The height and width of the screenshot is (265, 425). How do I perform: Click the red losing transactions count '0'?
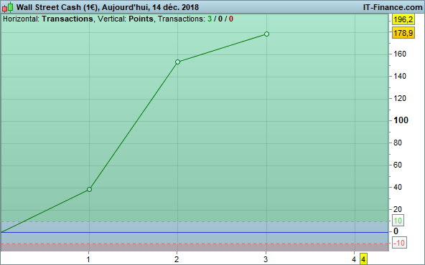pos(231,19)
